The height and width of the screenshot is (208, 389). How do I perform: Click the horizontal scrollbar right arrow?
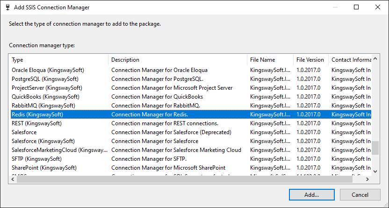[x=367, y=179]
